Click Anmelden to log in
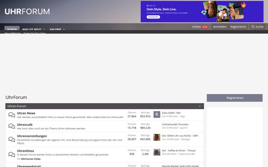The width and height of the screenshot is (268, 167). pyautogui.click(x=220, y=27)
